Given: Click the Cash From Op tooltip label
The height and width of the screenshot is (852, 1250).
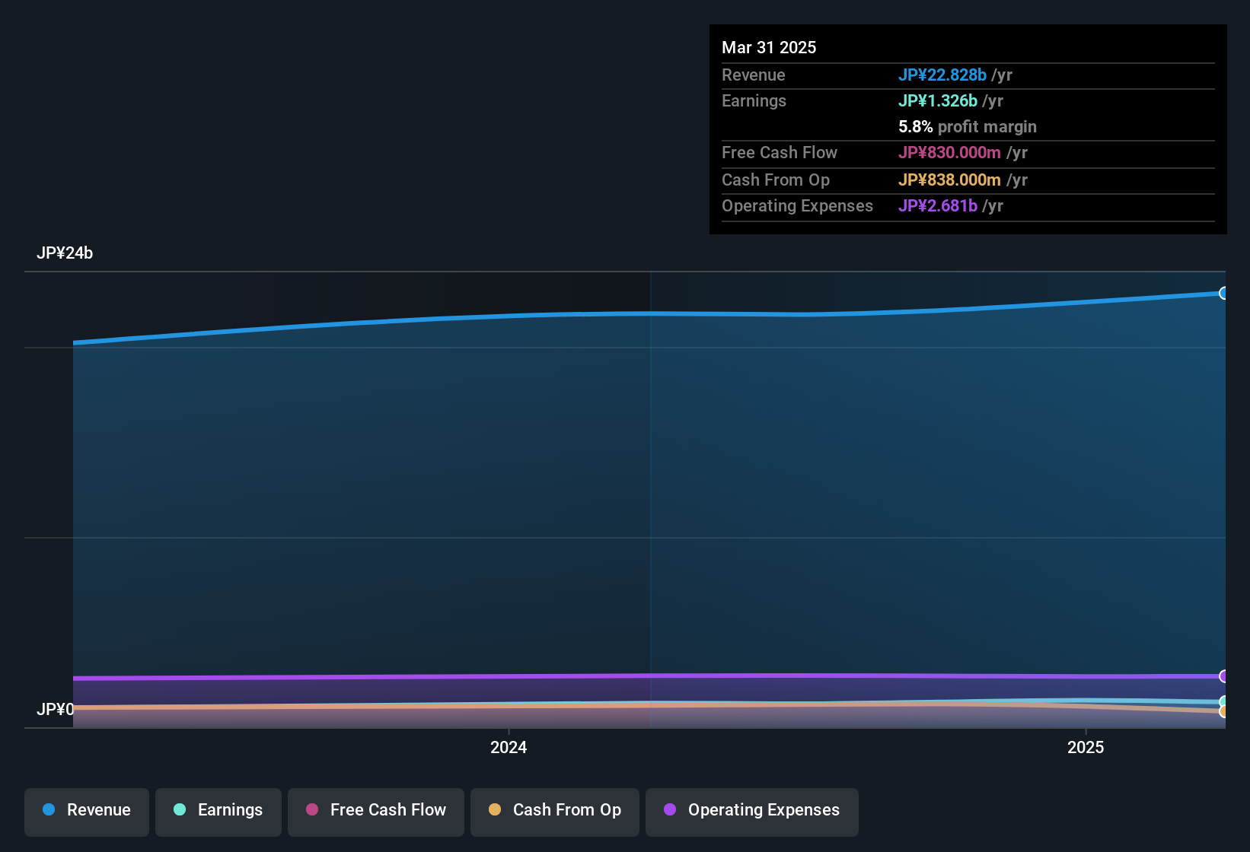Looking at the screenshot, I should [x=776, y=180].
